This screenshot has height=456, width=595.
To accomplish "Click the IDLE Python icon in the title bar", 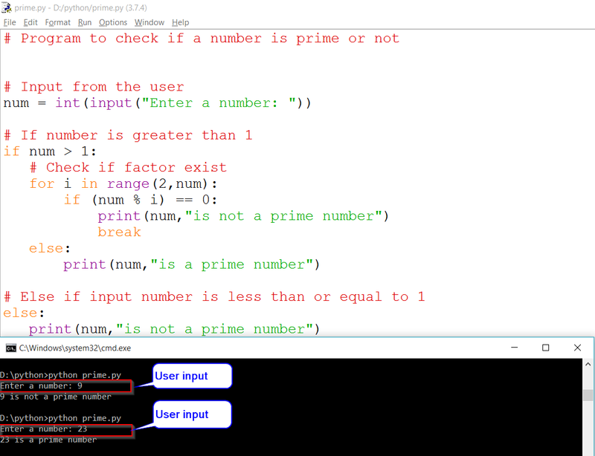I will 7,9.
